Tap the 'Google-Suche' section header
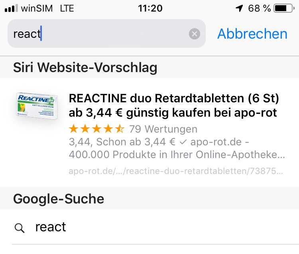This screenshot has width=299, height=254. 59,199
